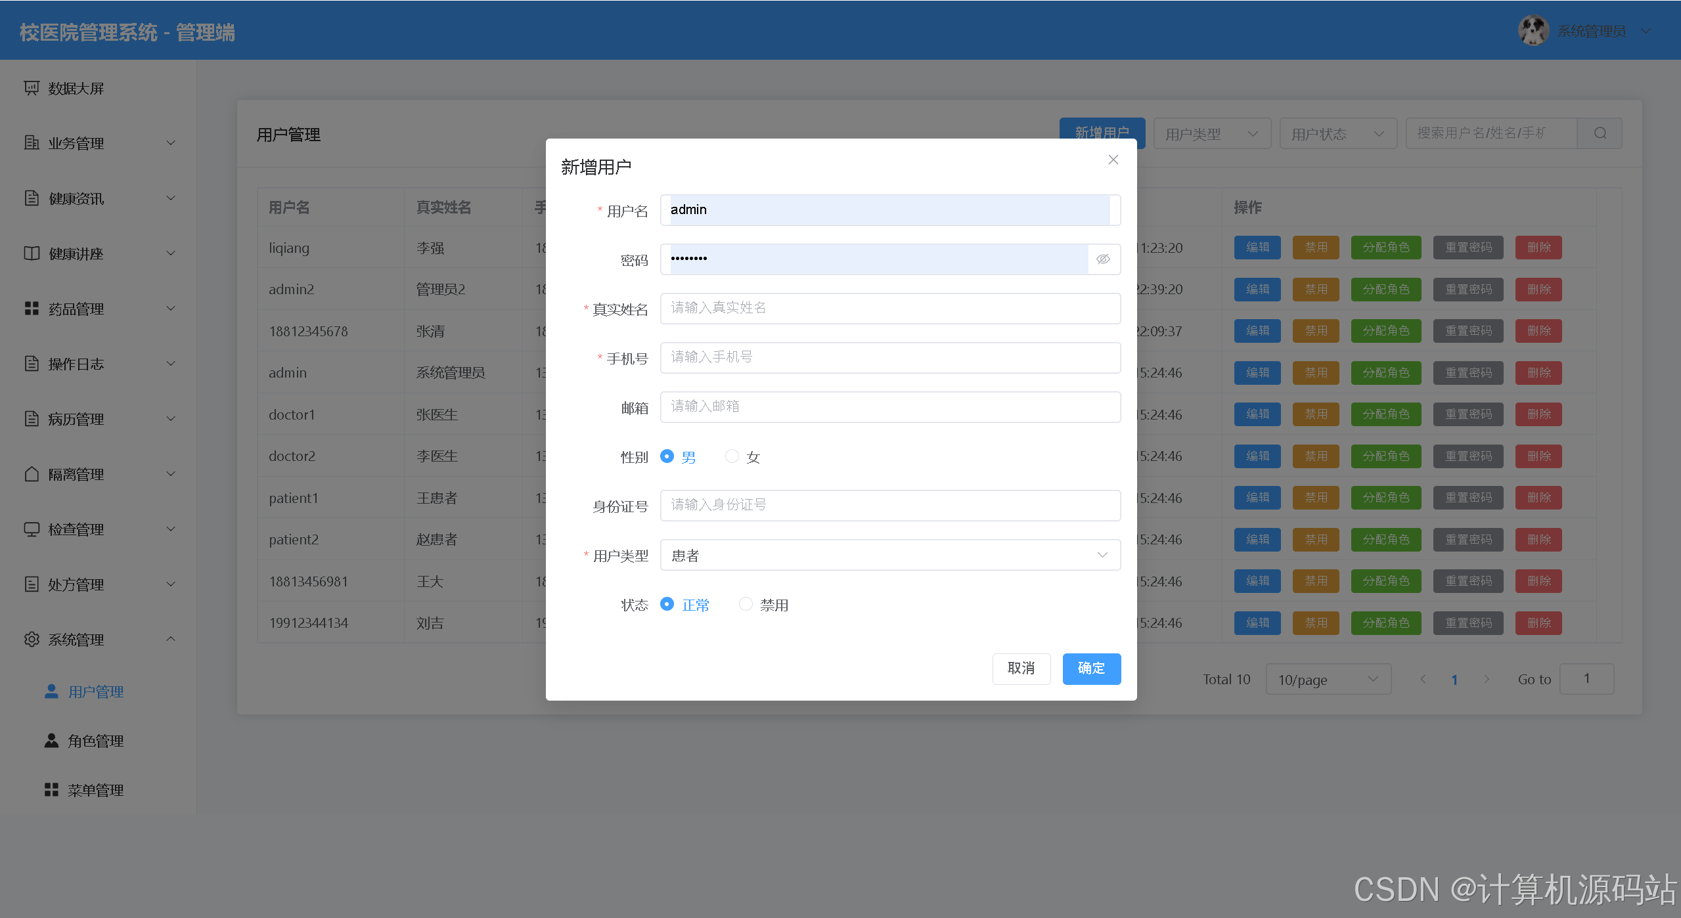Click the Go to page number field
1681x918 pixels.
coord(1586,679)
